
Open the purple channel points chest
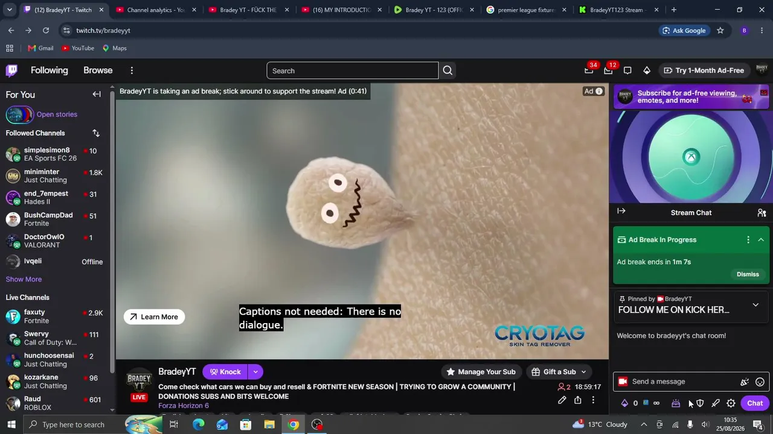(x=676, y=403)
